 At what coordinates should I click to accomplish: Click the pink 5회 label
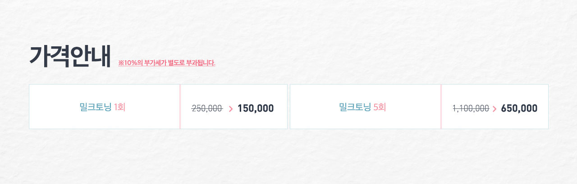(380, 107)
